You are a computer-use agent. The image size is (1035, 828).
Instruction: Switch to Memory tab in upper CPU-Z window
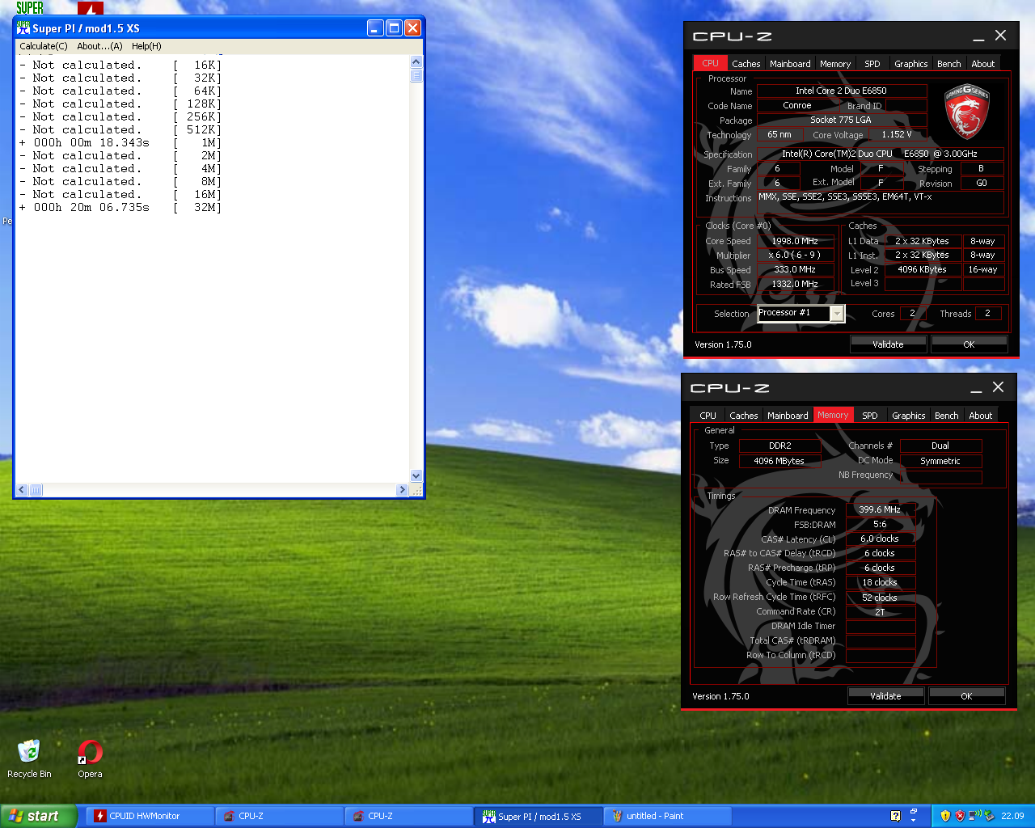[x=835, y=64]
